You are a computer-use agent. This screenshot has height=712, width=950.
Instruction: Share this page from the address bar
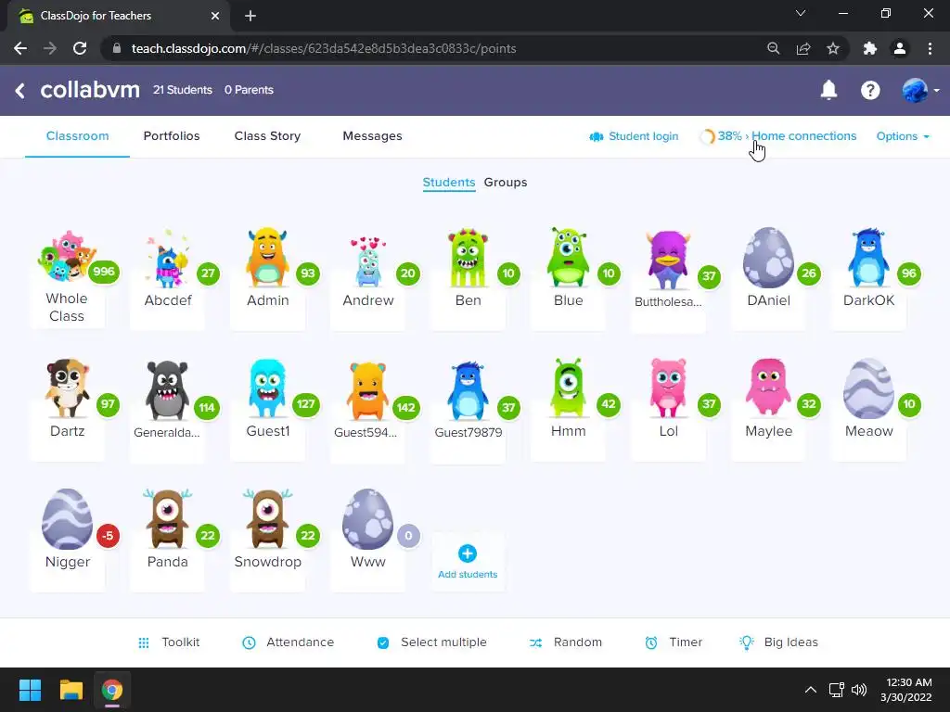[x=803, y=48]
